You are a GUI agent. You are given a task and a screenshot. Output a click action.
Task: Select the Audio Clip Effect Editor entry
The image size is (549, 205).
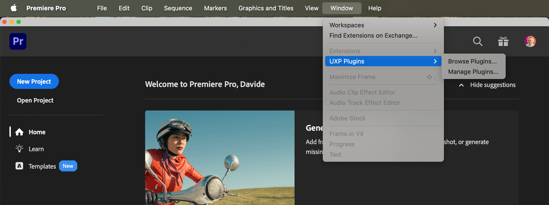383,92
